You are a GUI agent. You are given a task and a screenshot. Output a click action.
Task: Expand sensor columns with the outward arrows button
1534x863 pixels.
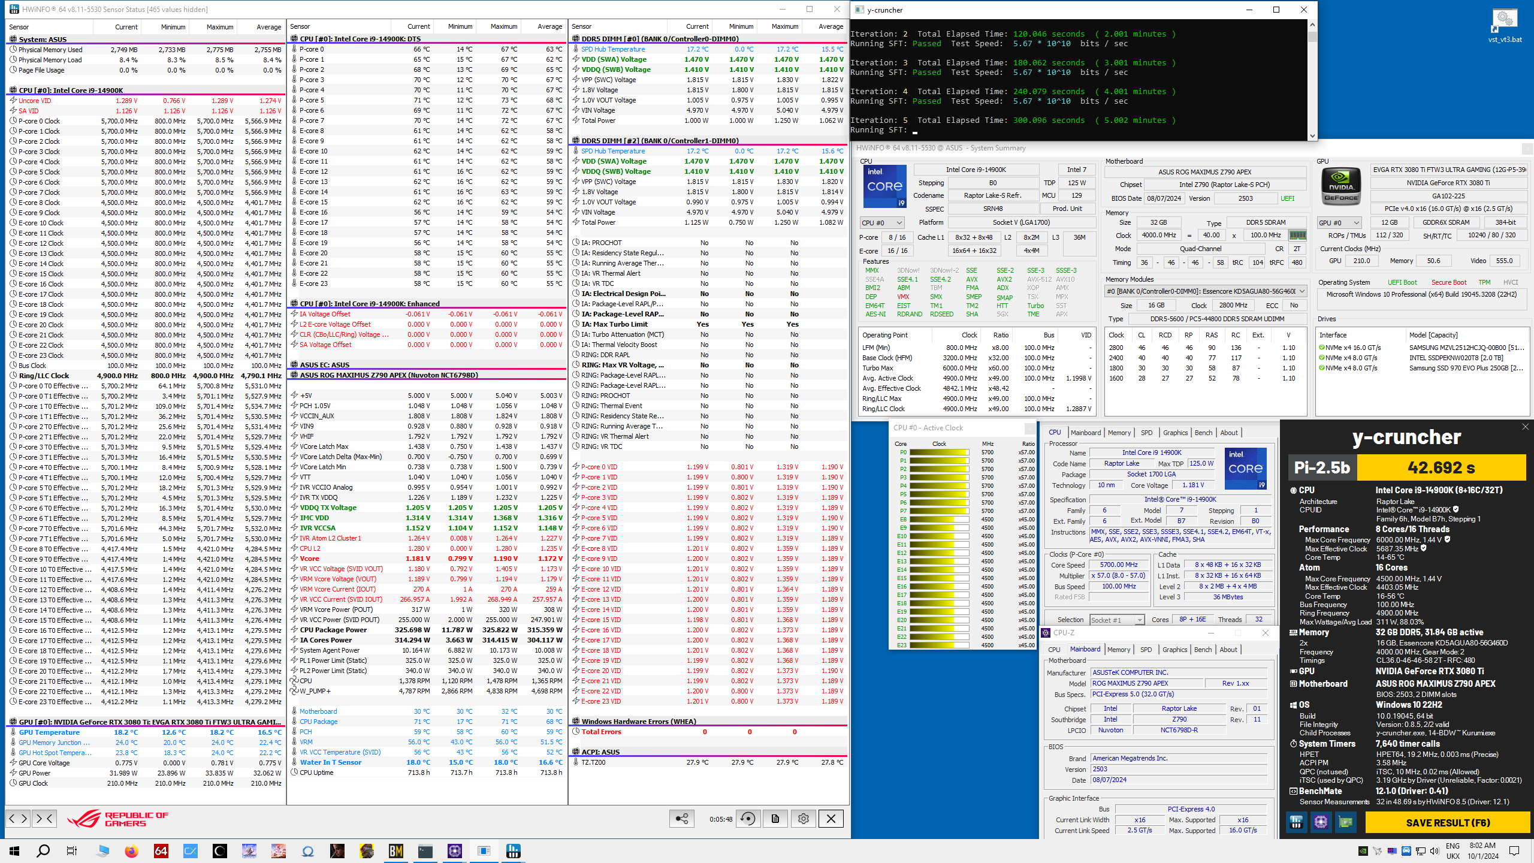(18, 818)
